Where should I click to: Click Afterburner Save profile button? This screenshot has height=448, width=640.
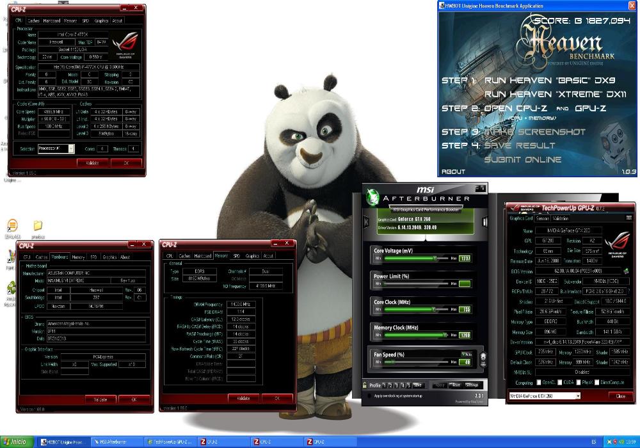click(x=417, y=385)
